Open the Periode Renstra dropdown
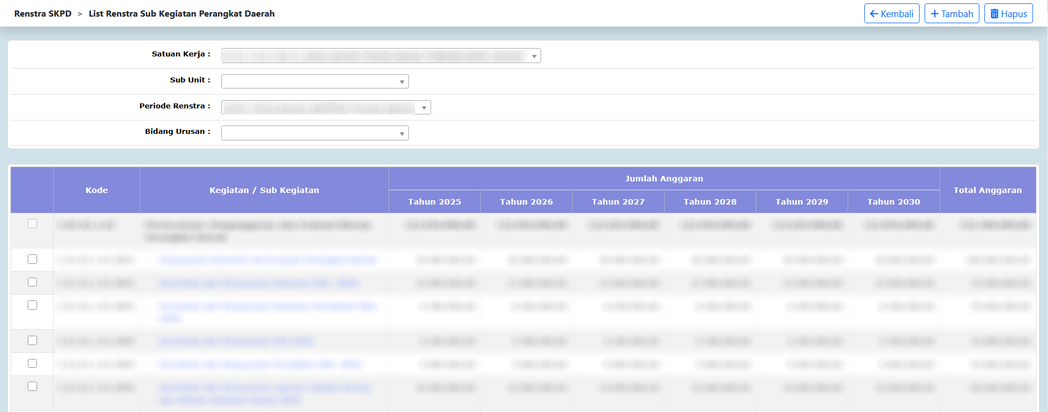 (x=326, y=108)
